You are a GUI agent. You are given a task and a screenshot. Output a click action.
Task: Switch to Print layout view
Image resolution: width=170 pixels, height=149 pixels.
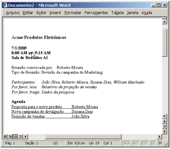click(15, 136)
